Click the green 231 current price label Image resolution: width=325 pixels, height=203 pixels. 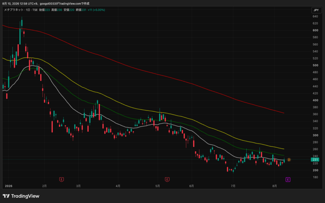click(315, 160)
